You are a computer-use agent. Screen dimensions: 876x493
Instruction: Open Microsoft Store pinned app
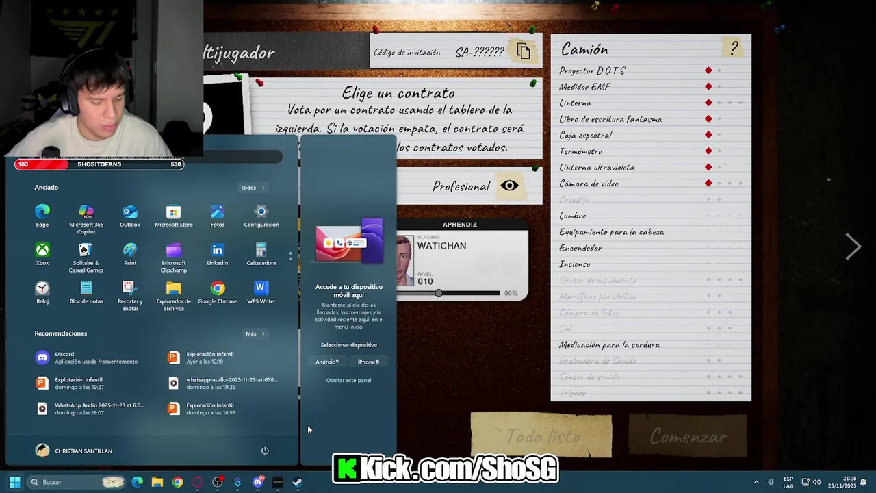point(174,216)
